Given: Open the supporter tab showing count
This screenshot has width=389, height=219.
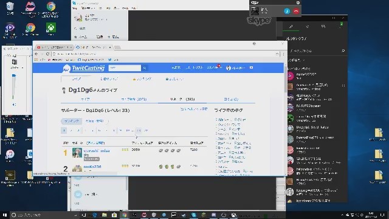Looking at the screenshot, I should tap(182, 99).
